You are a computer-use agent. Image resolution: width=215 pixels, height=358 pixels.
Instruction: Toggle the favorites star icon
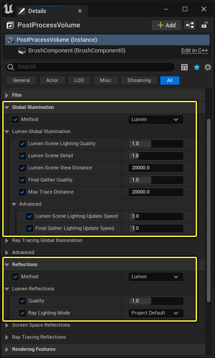(197, 67)
